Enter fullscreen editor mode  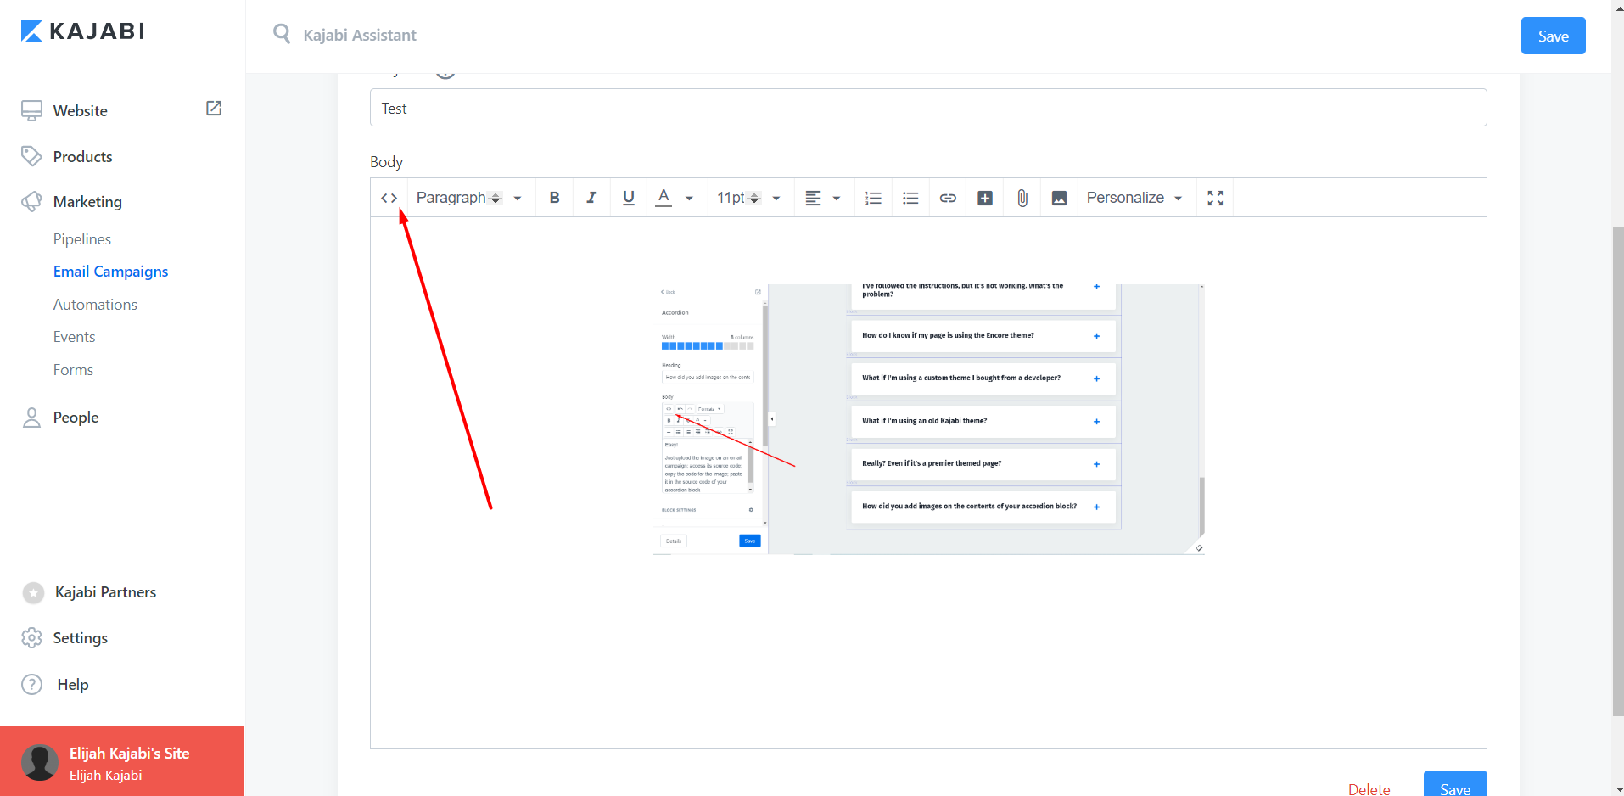(1215, 198)
